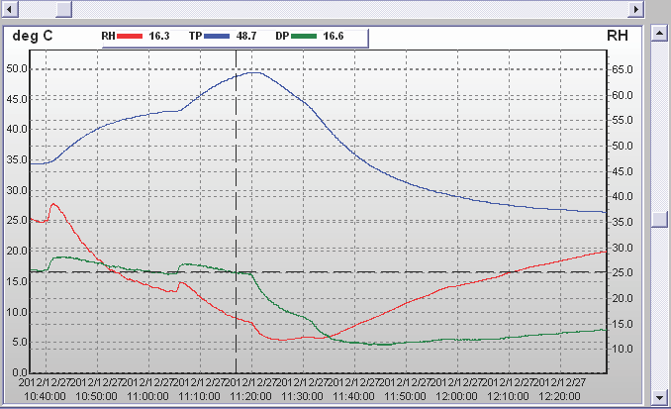Select the DP value 16.6 in legend
This screenshot has width=671, height=409.
point(335,36)
